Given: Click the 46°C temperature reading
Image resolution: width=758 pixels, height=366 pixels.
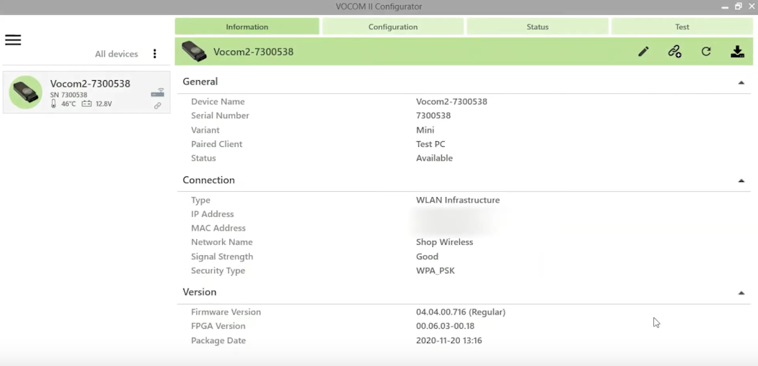Looking at the screenshot, I should coord(69,104).
